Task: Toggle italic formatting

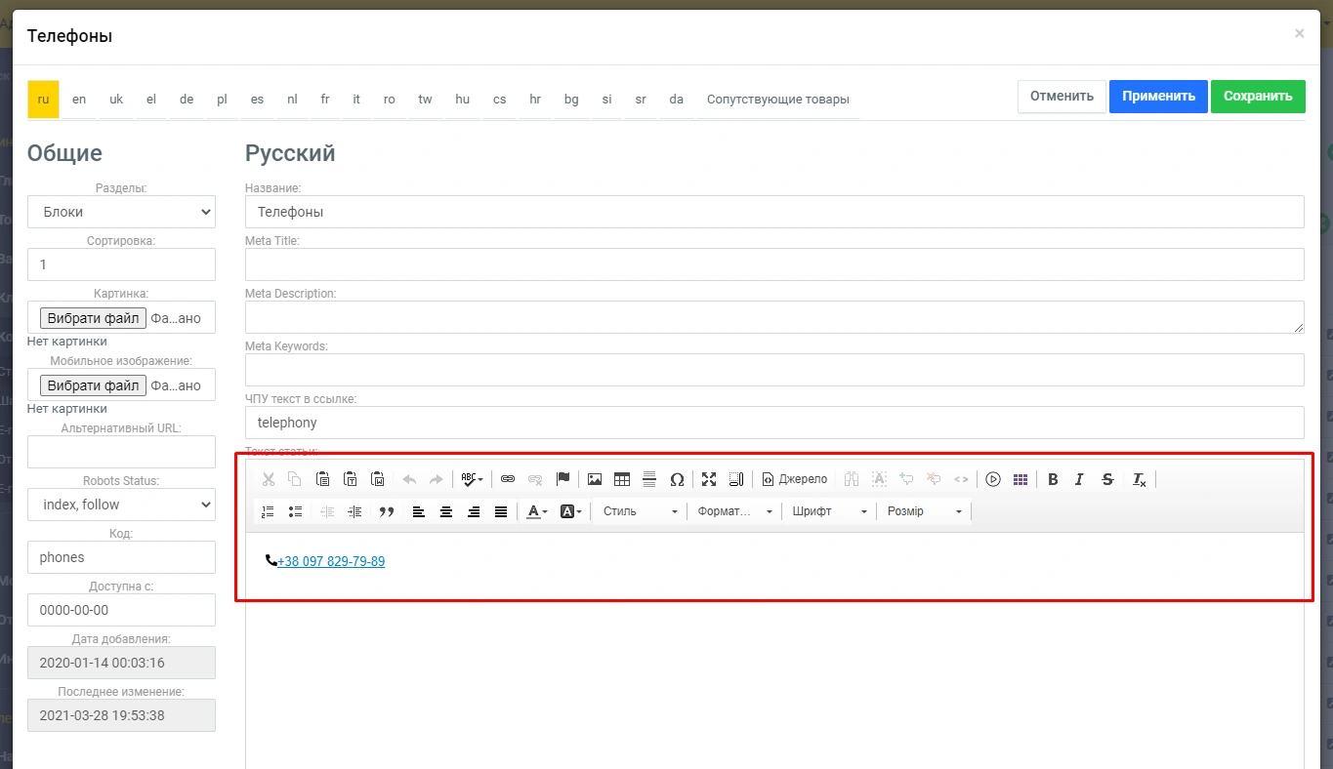Action: tap(1079, 479)
